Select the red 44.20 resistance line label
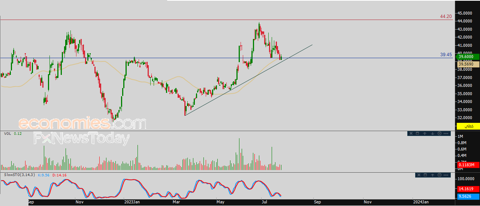 446,16
